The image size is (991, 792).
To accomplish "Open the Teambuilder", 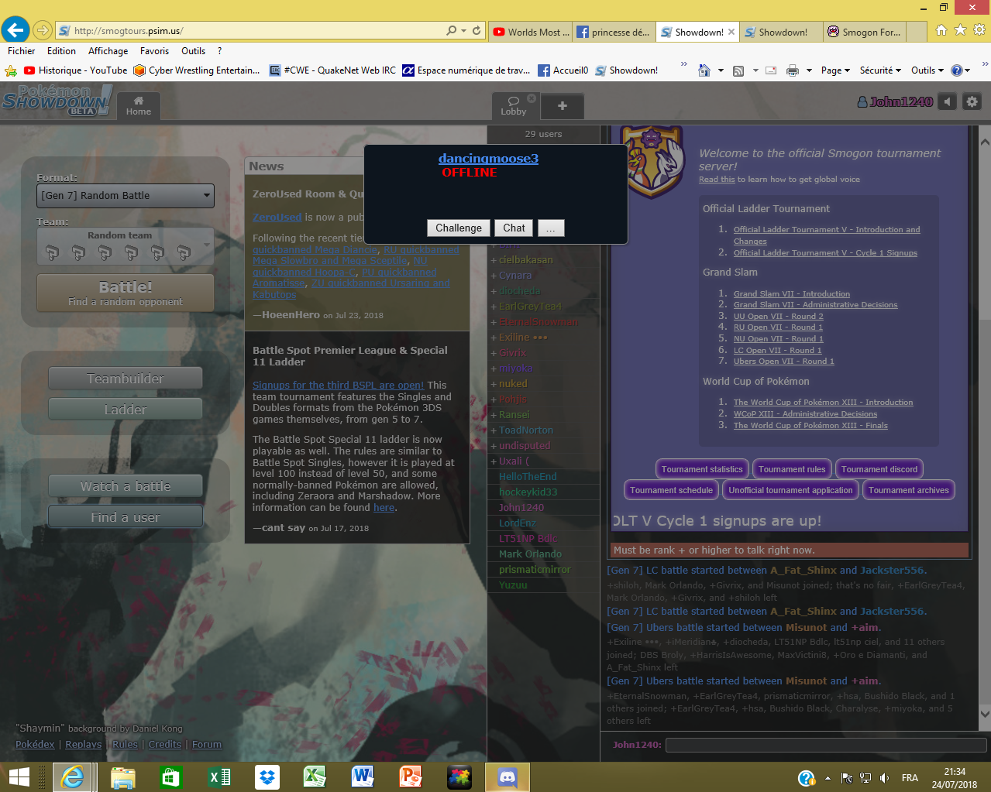I will pos(126,379).
